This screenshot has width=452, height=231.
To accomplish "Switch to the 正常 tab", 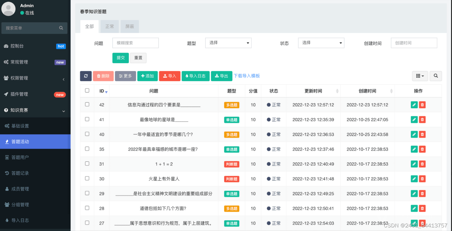I will [109, 26].
